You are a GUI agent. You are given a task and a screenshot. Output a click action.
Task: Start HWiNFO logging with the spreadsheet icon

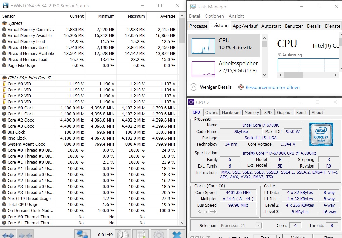tap(141, 234)
